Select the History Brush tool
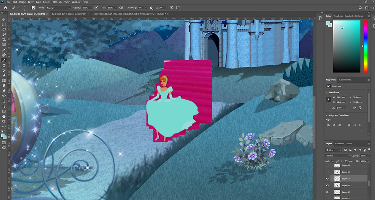Screen dimensions: 375x200 click(4, 70)
